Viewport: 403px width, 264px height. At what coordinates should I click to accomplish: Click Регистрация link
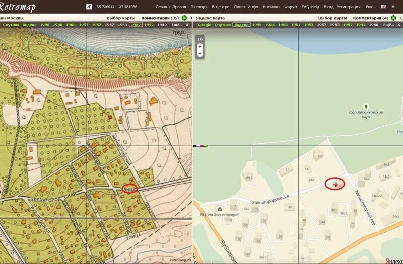click(x=348, y=7)
